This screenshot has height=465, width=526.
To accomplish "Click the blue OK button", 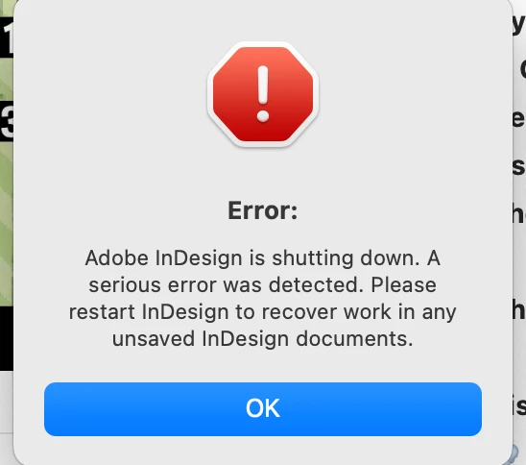I will [263, 409].
